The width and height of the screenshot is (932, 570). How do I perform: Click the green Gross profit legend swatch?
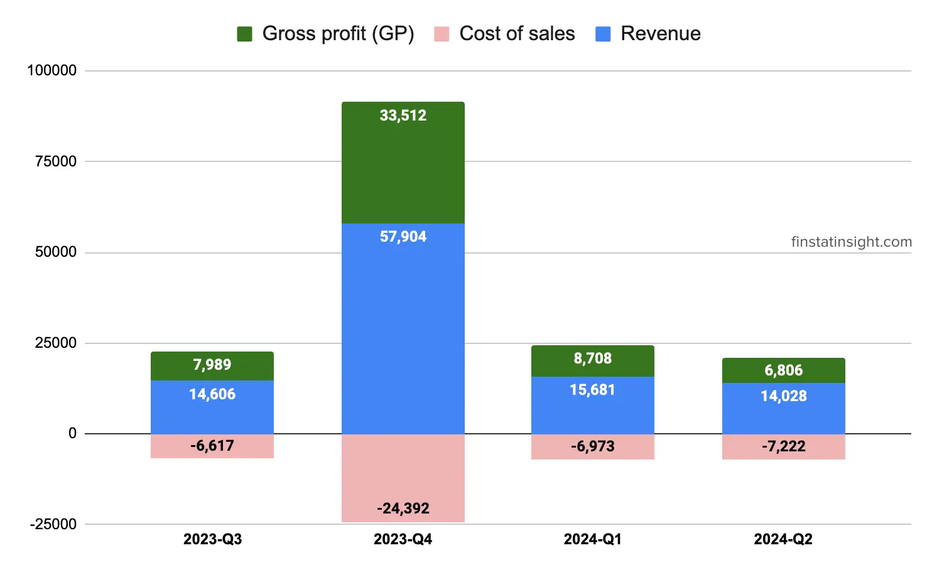244,34
